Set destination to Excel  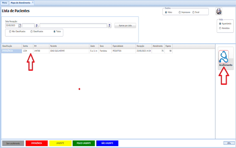[x=194, y=12]
